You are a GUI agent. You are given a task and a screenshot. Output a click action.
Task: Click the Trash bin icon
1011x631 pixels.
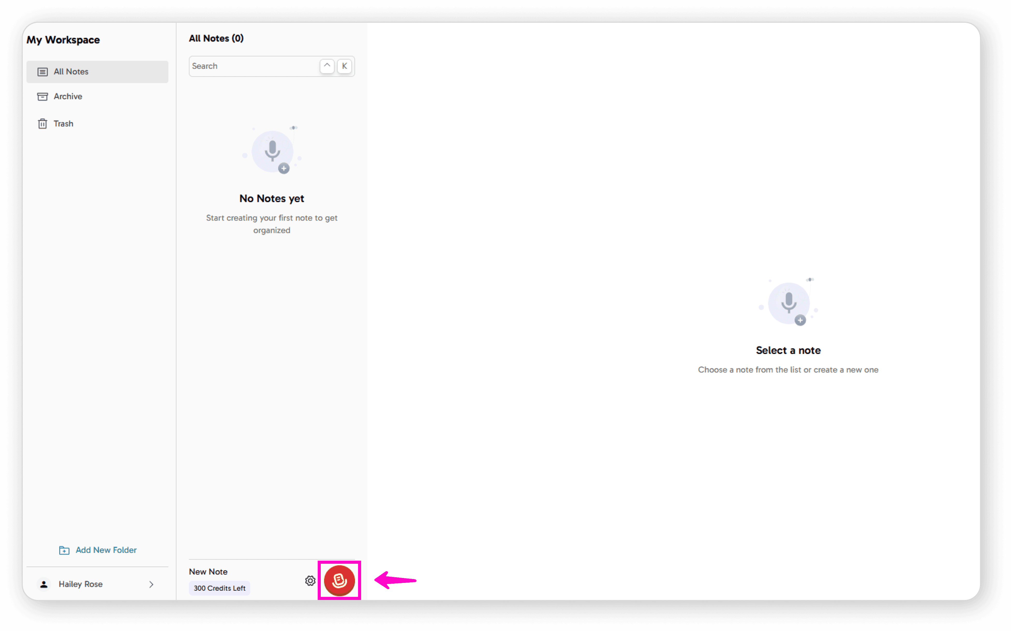coord(43,124)
